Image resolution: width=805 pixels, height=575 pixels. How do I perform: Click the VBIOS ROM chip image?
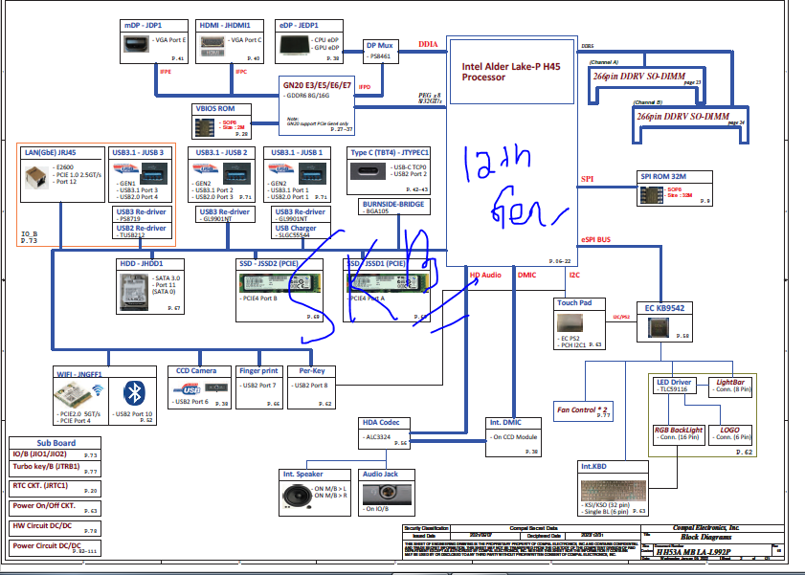pos(204,127)
